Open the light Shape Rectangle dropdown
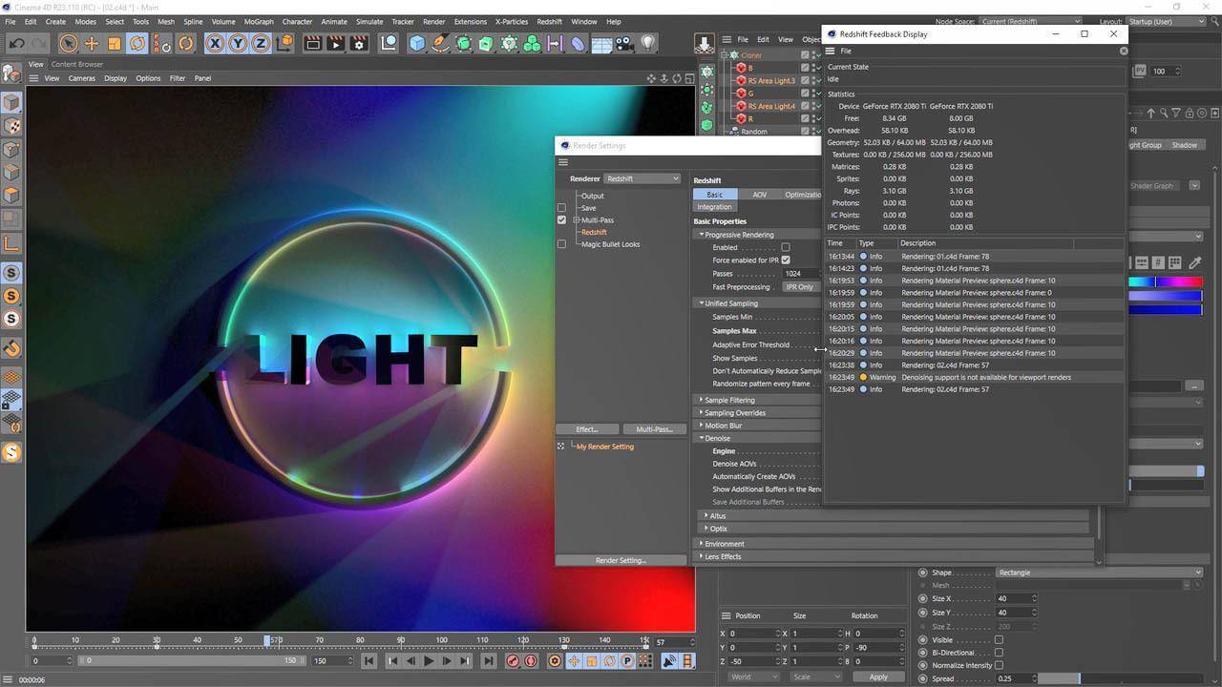The width and height of the screenshot is (1222, 687). pyautogui.click(x=1100, y=572)
